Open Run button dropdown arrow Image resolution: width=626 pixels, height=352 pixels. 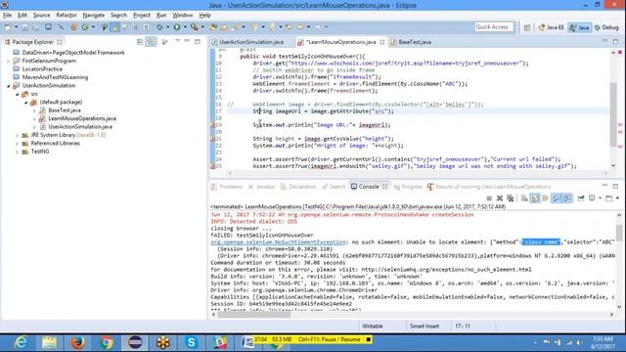(x=185, y=27)
